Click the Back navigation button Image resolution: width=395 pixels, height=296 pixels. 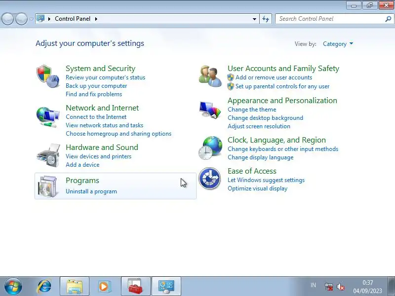point(7,19)
